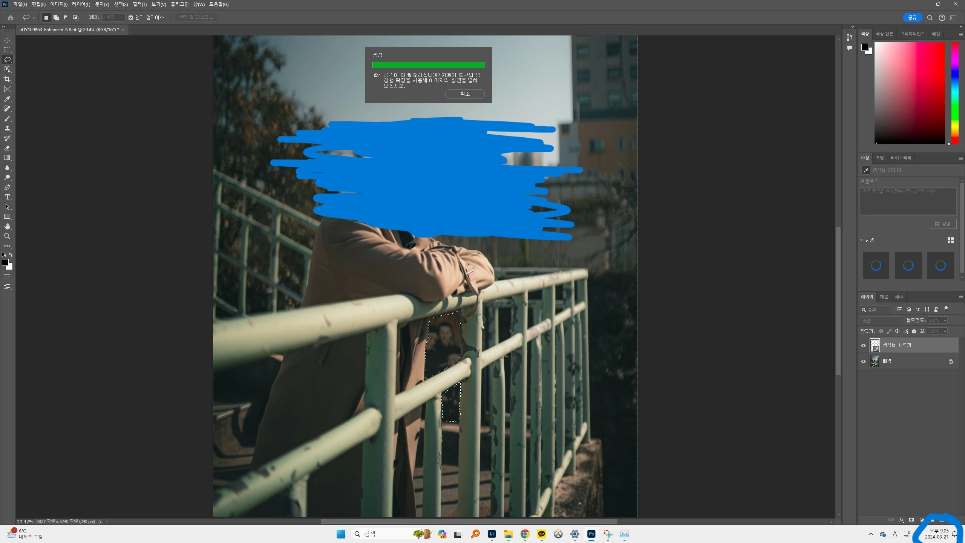Viewport: 965px width, 543px height.
Task: Select the Horizontal Type tool
Action: 7,197
